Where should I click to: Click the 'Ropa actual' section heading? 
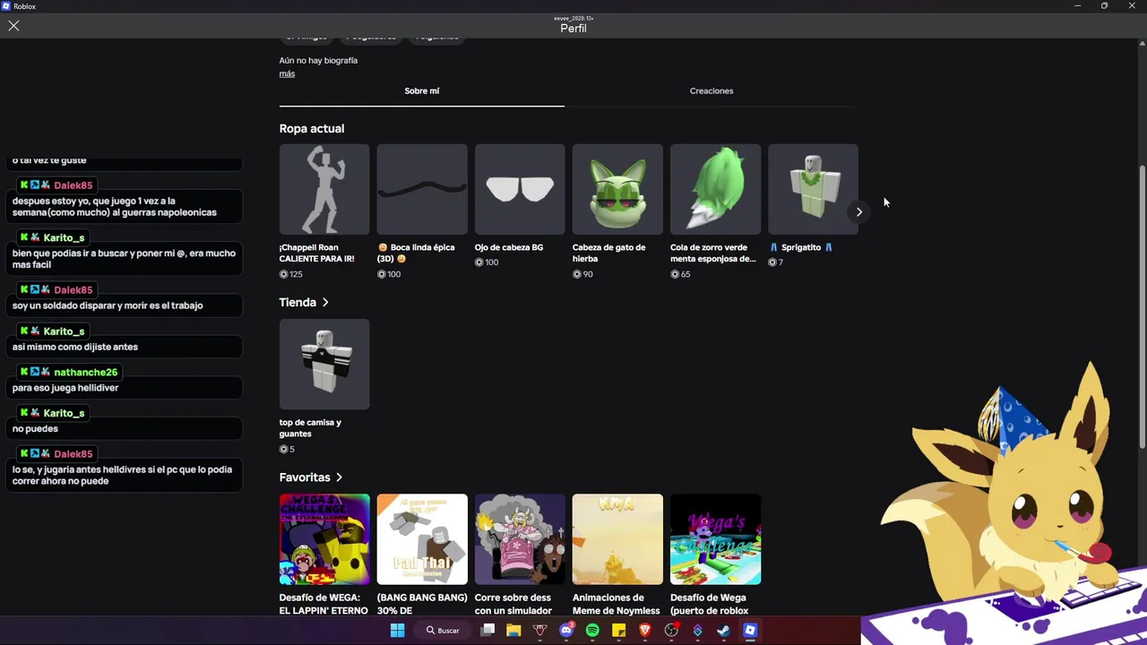click(x=312, y=129)
